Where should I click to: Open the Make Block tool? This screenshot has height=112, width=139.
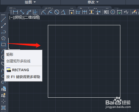click(3, 95)
